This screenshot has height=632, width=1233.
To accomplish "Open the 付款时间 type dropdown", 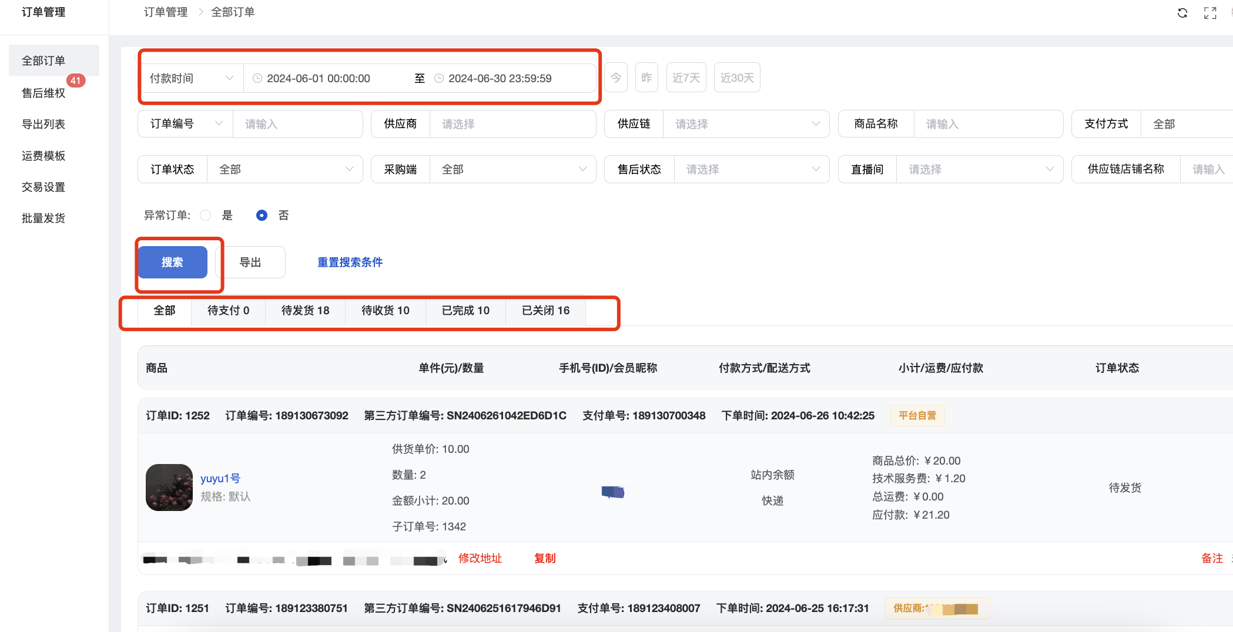I will point(191,78).
